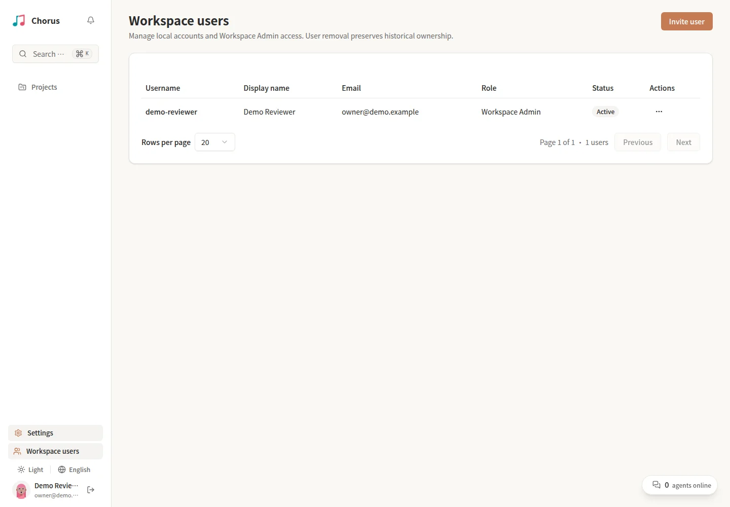Screen dimensions: 730x507
Task: Click Invite user button
Action: click(686, 21)
